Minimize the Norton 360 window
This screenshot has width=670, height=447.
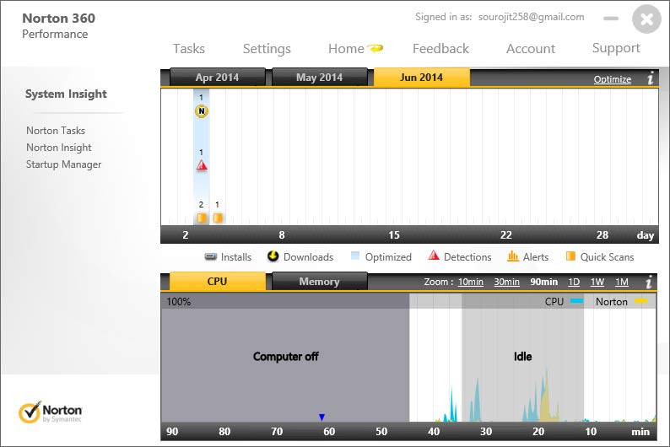[x=611, y=19]
